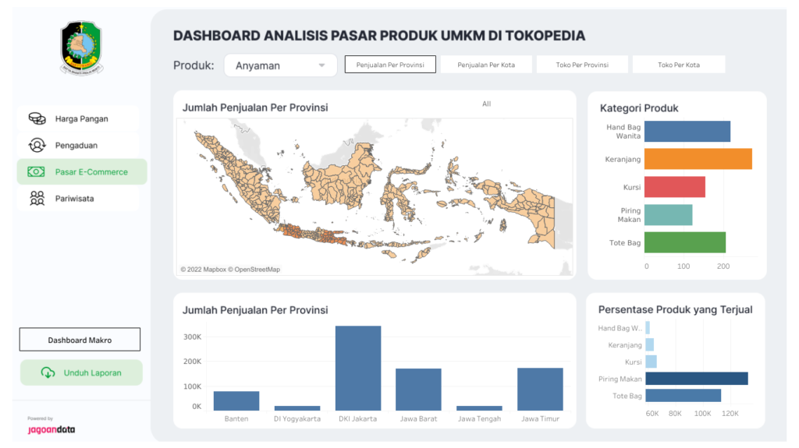Viewport: 799px width, 448px height.
Task: Click the Unduh Laporan button
Action: pos(81,372)
